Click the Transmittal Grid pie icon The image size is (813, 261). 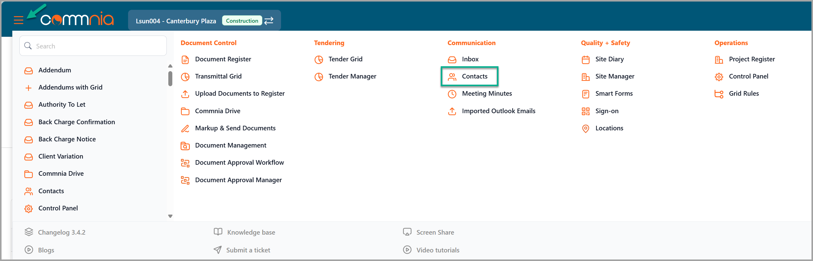click(x=185, y=77)
